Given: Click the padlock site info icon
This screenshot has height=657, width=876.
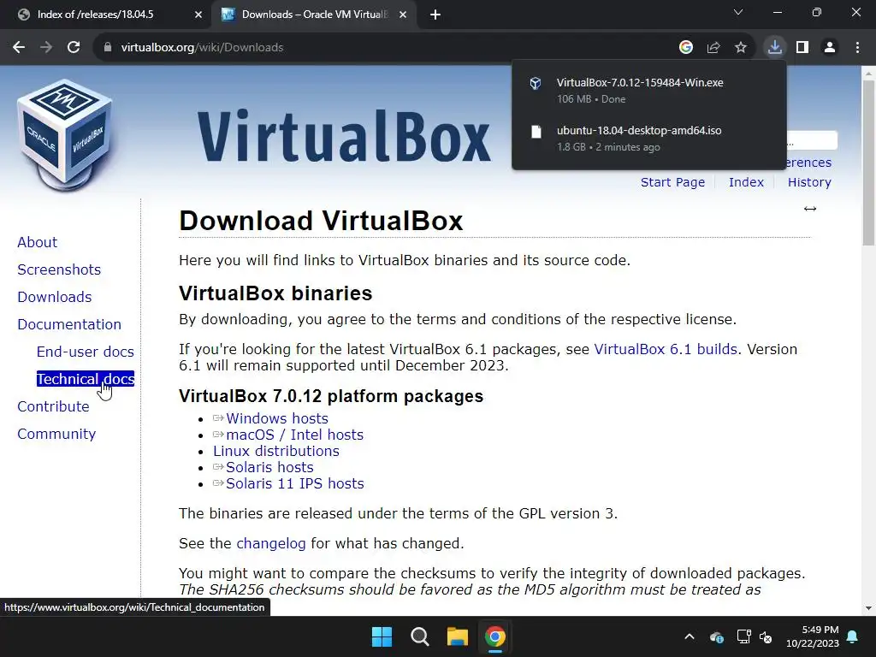Looking at the screenshot, I should click(108, 48).
